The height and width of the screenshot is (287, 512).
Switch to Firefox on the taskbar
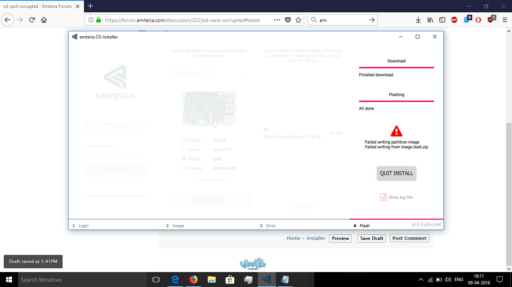pyautogui.click(x=193, y=280)
